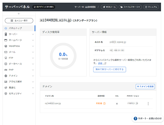Click the サーバー sidebar icon

coord(6,34)
